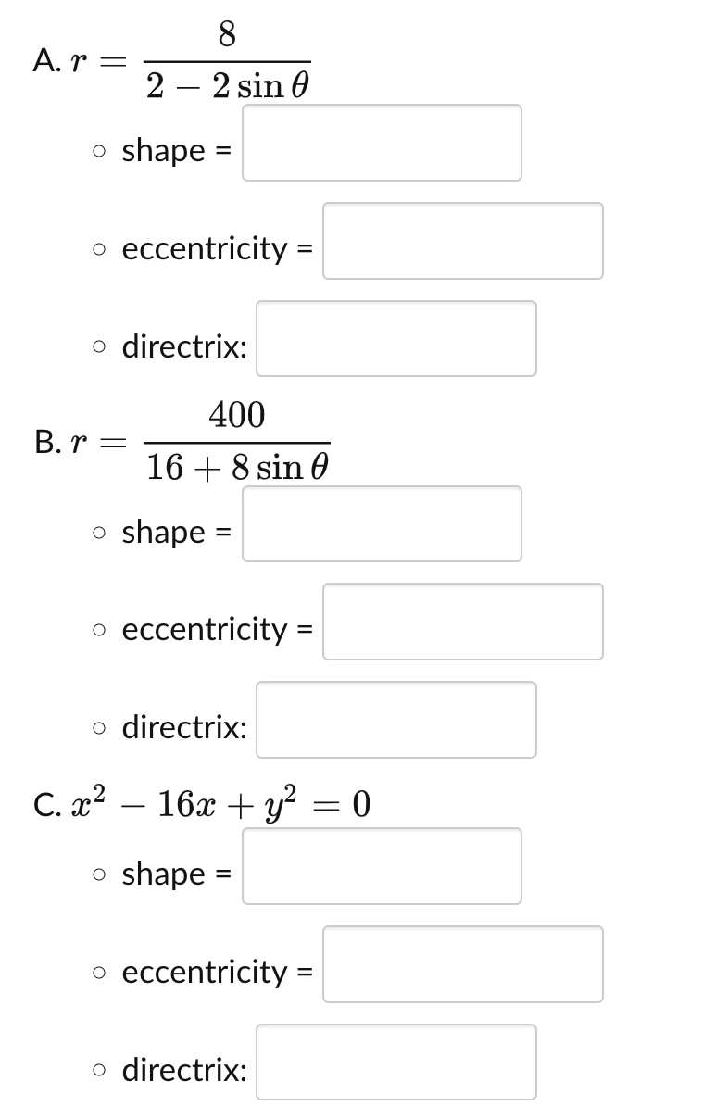Click the eccentricity input field for problem B

click(463, 622)
